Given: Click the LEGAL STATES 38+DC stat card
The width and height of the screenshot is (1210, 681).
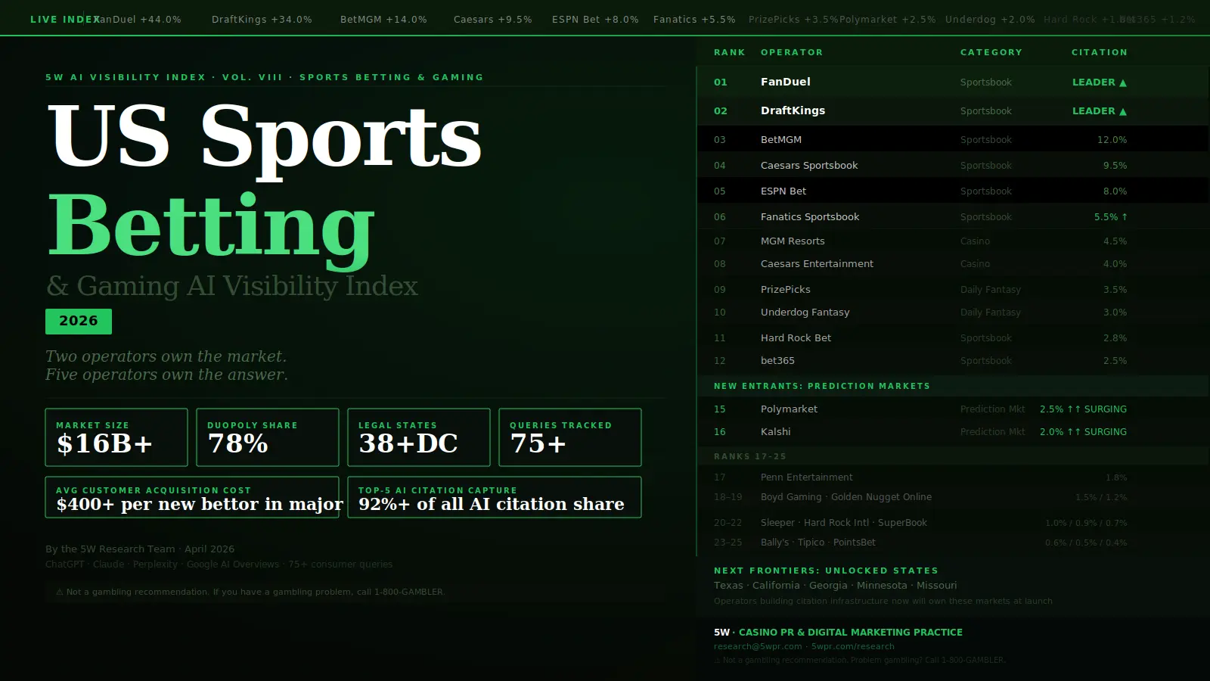Looking at the screenshot, I should pyautogui.click(x=419, y=437).
